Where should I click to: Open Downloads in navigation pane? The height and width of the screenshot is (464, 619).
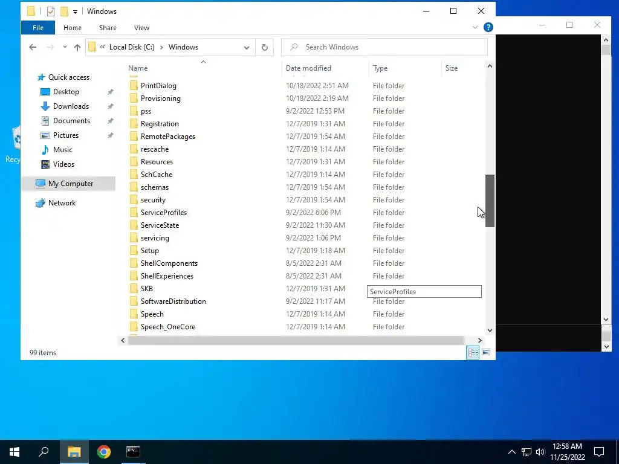pos(71,106)
